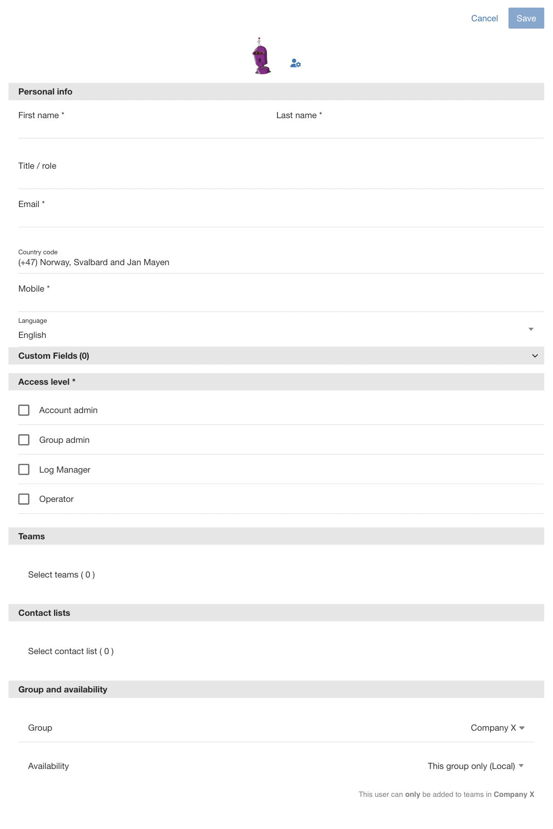
Task: Open the Language dropdown arrow
Action: pyautogui.click(x=531, y=329)
